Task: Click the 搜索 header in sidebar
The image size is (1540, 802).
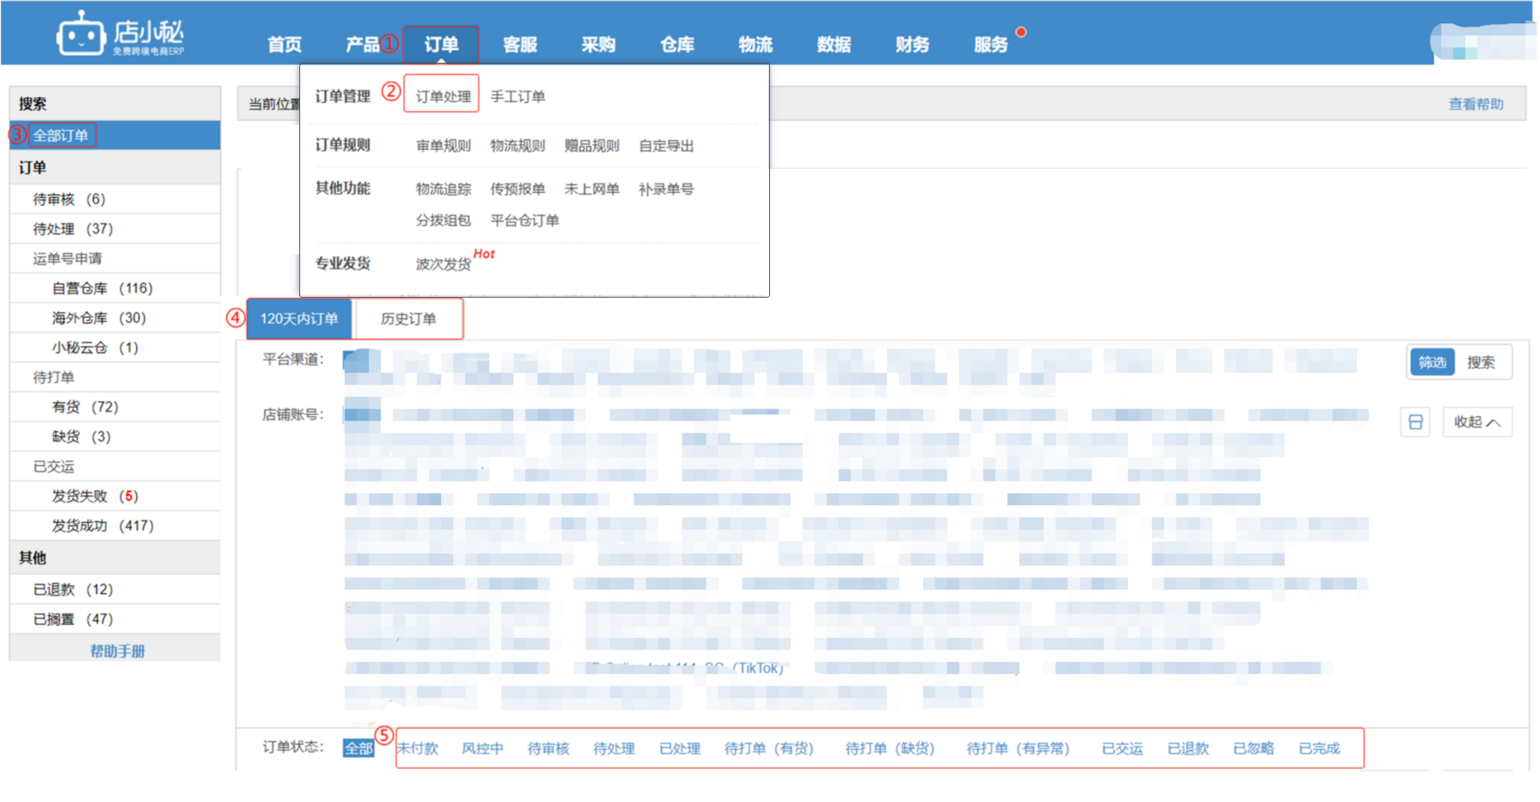Action: [115, 104]
